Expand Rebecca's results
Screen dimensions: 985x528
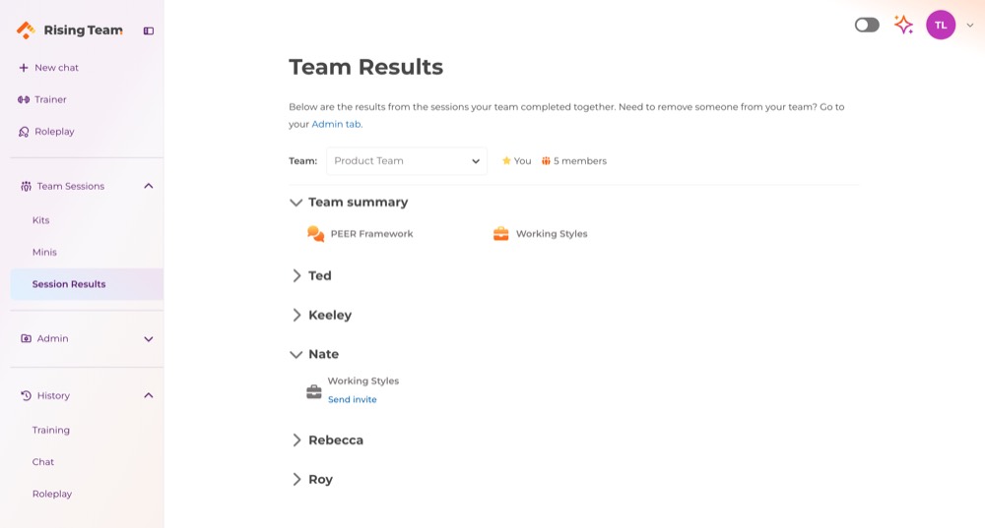pyautogui.click(x=296, y=440)
